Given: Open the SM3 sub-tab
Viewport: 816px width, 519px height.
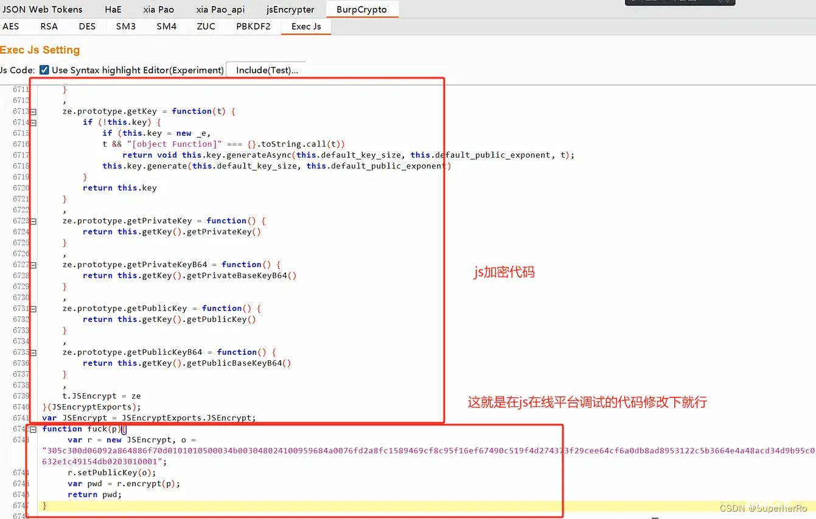Looking at the screenshot, I should pos(126,26).
